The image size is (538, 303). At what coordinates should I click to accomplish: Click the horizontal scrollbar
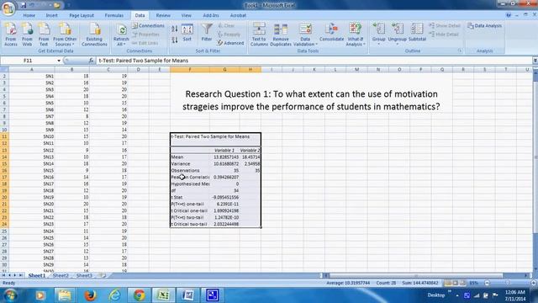(x=416, y=275)
